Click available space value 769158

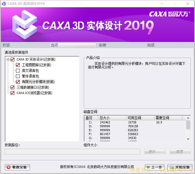click(133, 126)
